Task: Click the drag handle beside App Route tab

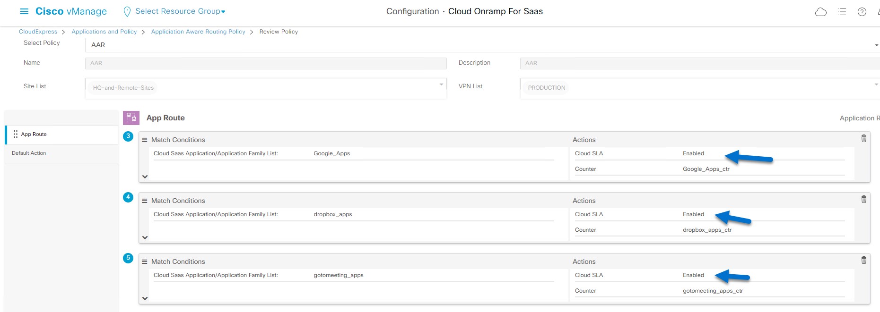Action: pyautogui.click(x=16, y=134)
